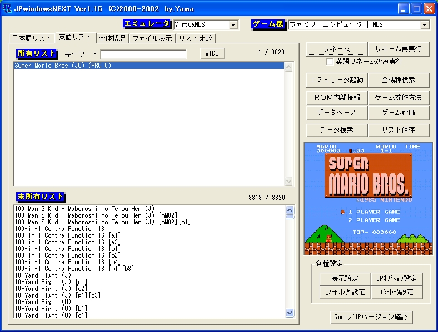The height and width of the screenshot is (332, 438).
Task: Open the リスト比較 tab
Action: 196,38
